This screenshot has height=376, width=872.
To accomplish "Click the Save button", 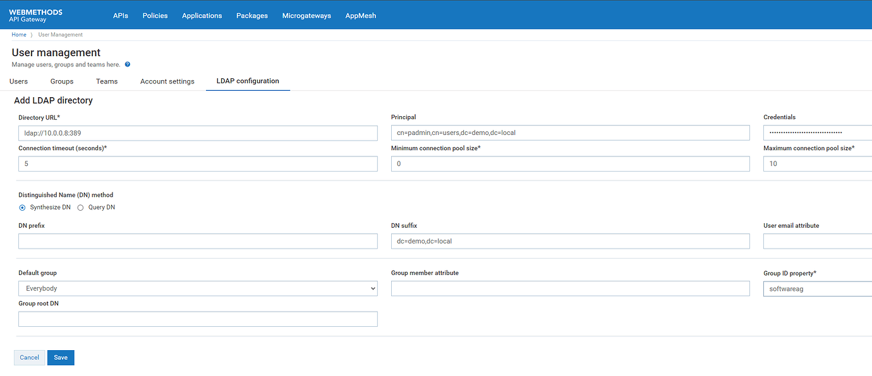I will coord(61,358).
